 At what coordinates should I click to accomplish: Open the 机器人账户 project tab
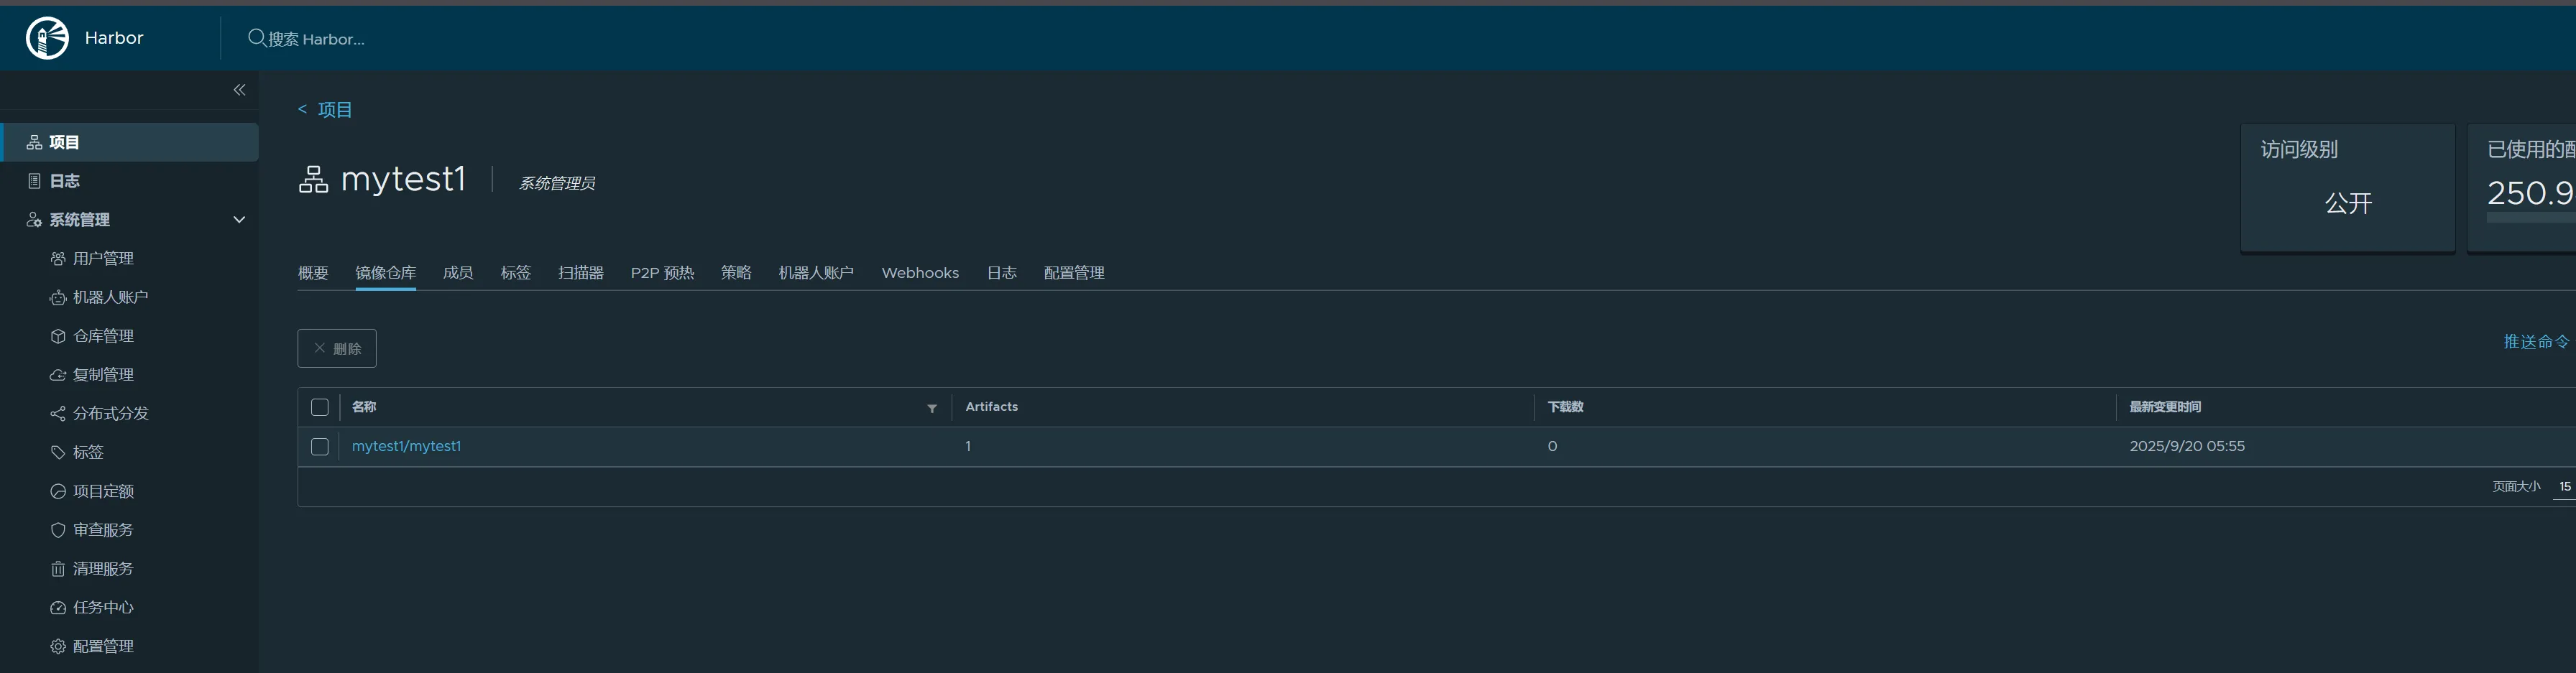pos(816,273)
